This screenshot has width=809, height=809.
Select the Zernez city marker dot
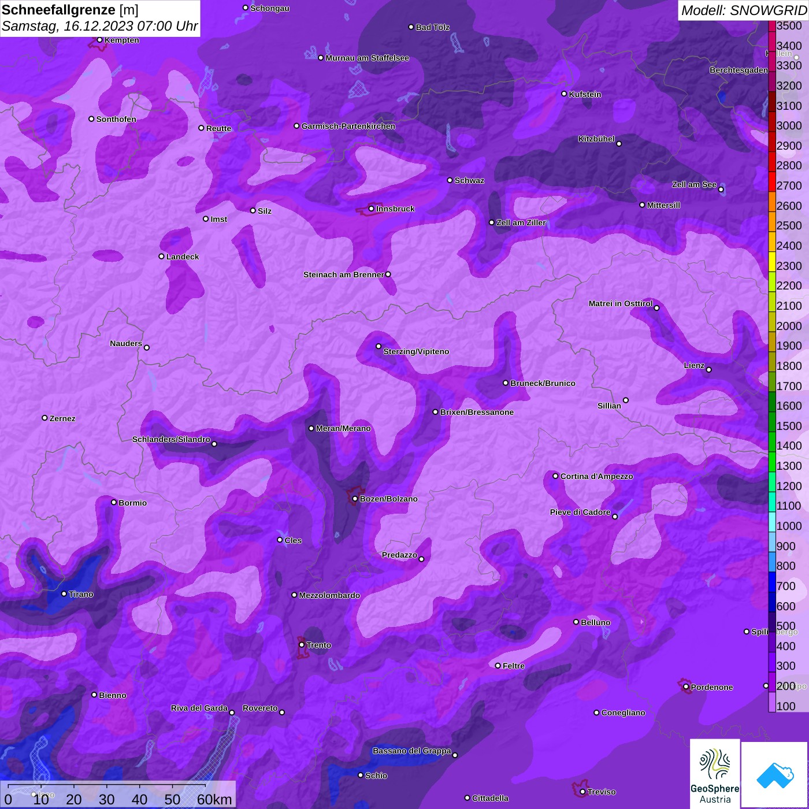tap(45, 418)
